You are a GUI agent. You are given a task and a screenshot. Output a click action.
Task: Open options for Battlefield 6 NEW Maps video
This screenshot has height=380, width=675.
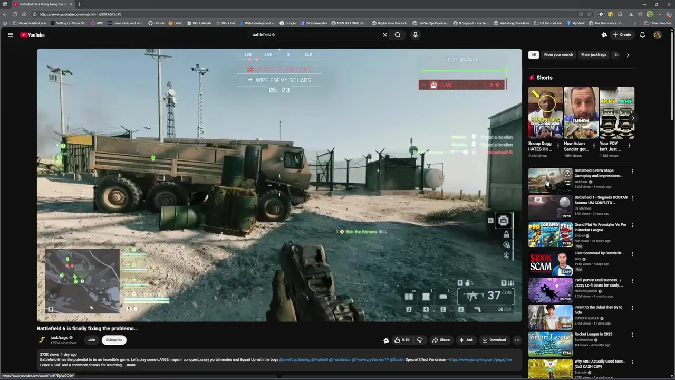coord(632,172)
